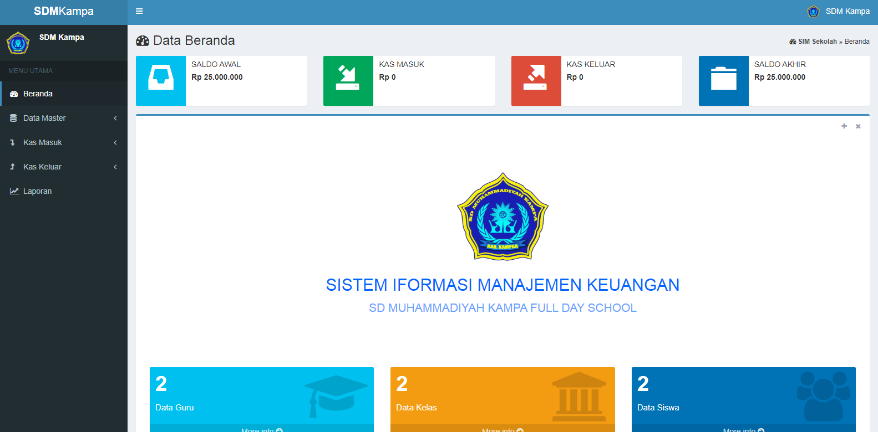Click the KAS KELUAR label in info box
Viewport: 878px width, 432px height.
pyautogui.click(x=591, y=64)
